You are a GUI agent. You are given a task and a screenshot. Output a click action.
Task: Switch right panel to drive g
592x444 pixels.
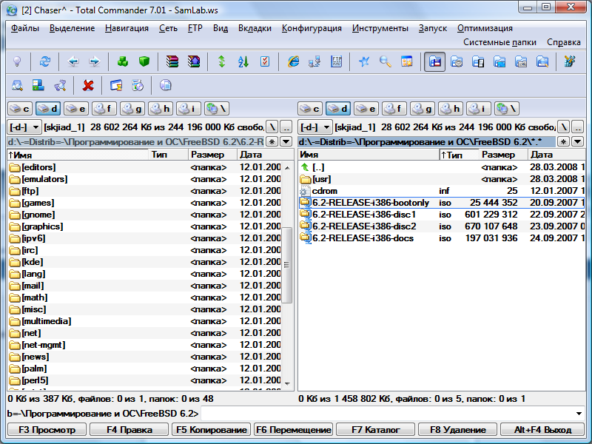coord(423,109)
